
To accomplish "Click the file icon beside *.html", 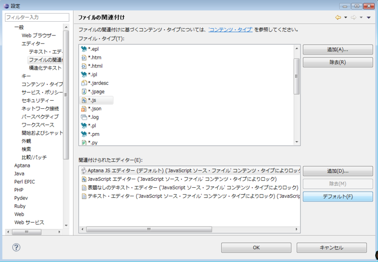I will (x=84, y=66).
